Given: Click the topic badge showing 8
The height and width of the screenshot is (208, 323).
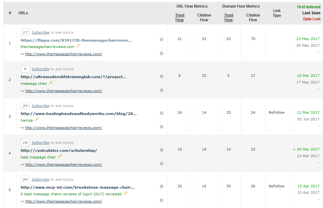Looking at the screenshot, I should [x=25, y=69].
